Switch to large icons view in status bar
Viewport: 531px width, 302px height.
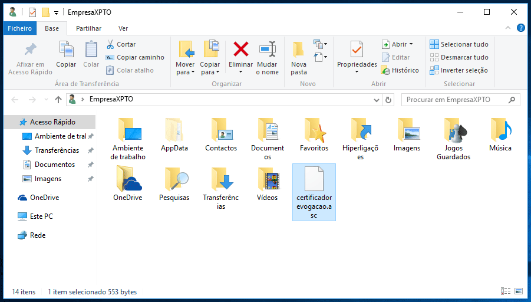(x=519, y=291)
